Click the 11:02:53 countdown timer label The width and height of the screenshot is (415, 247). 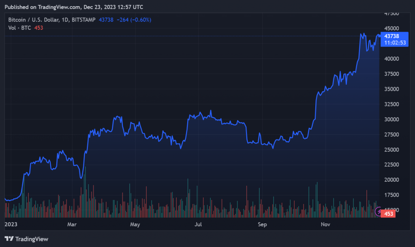pyautogui.click(x=395, y=43)
